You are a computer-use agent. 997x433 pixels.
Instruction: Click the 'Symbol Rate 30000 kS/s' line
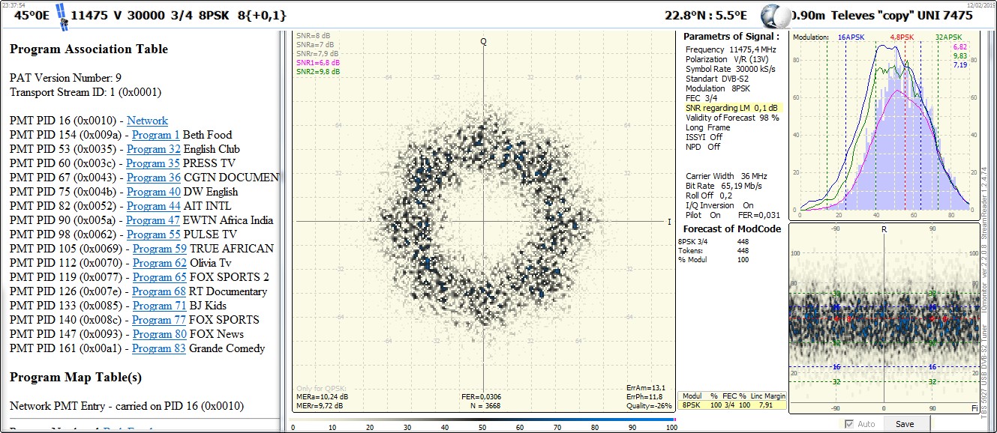point(731,69)
